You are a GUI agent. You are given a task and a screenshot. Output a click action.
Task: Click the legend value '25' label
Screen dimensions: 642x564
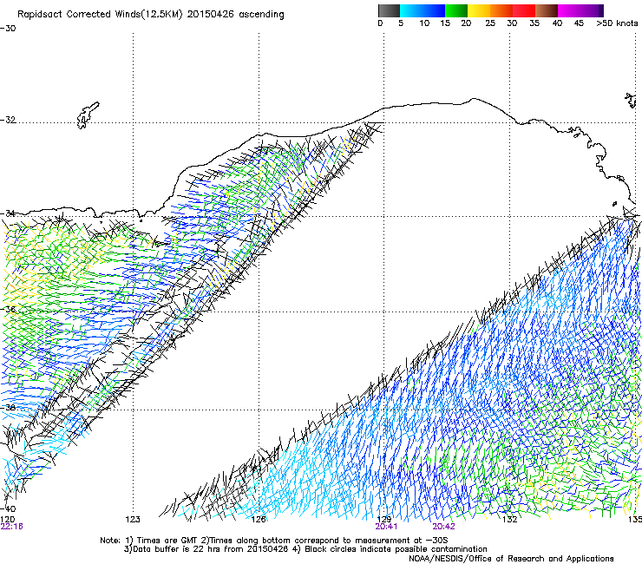490,23
